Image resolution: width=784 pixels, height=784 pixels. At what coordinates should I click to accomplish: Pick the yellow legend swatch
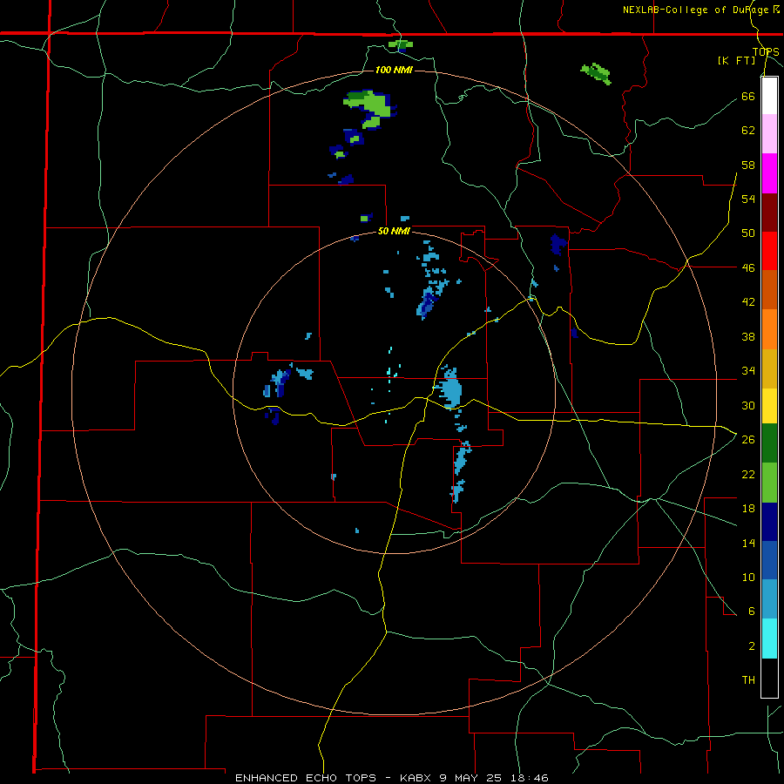769,406
